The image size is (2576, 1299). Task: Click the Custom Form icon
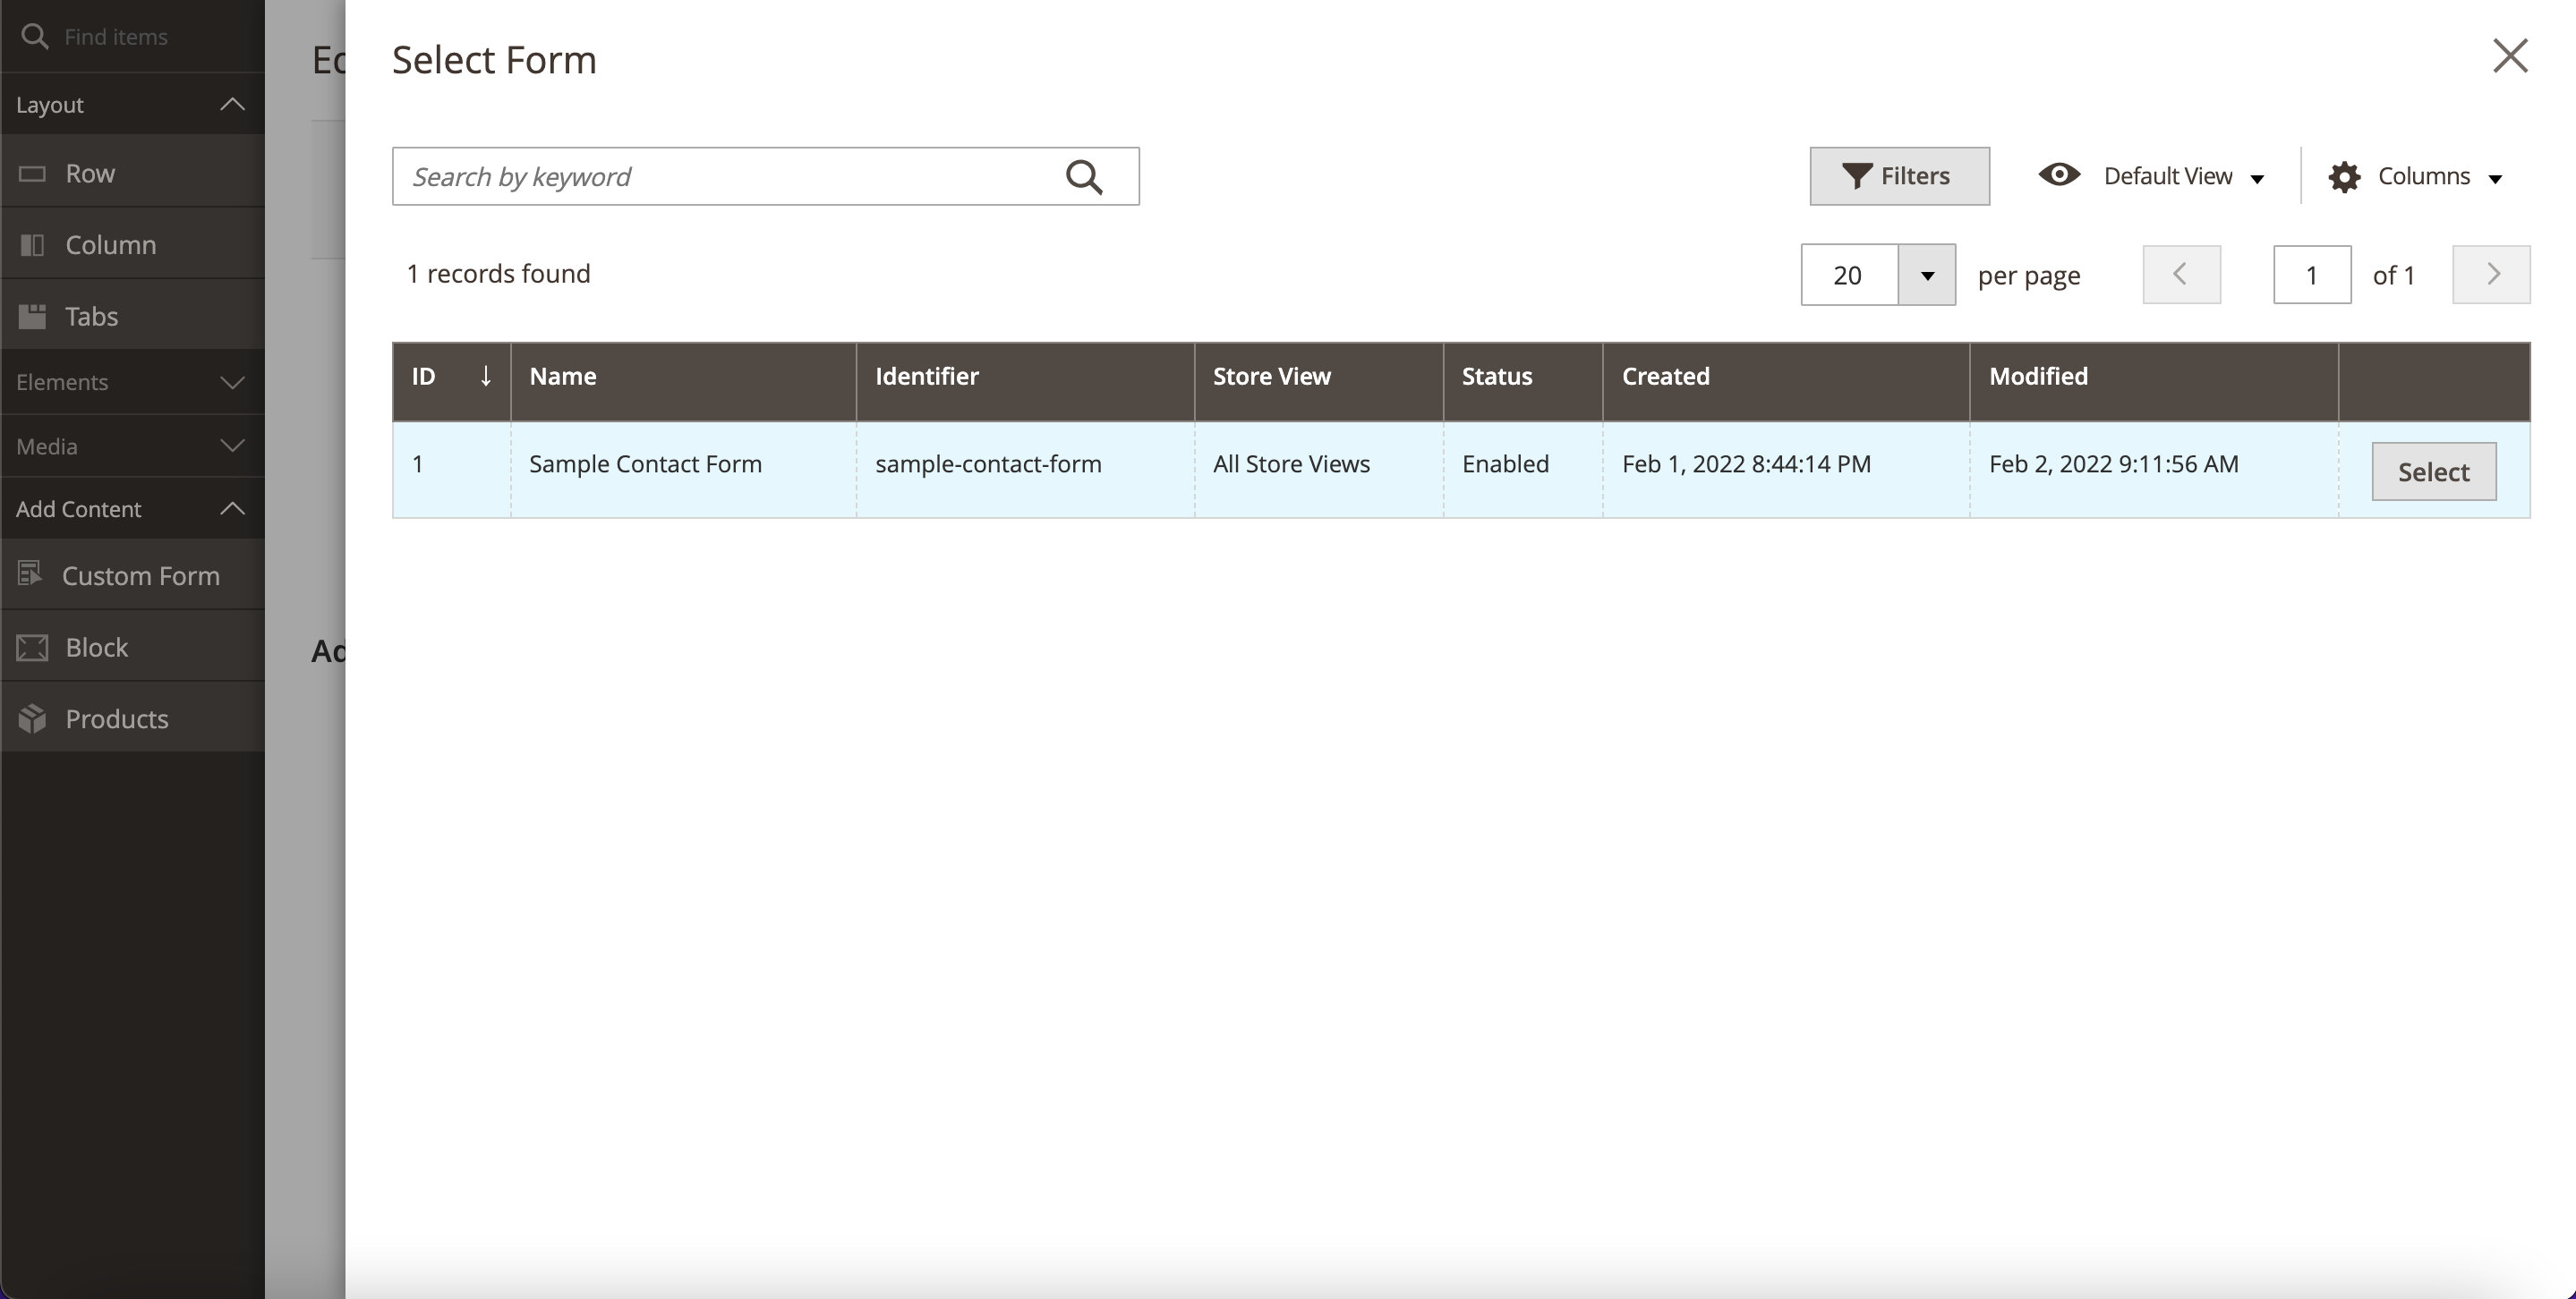(30, 573)
